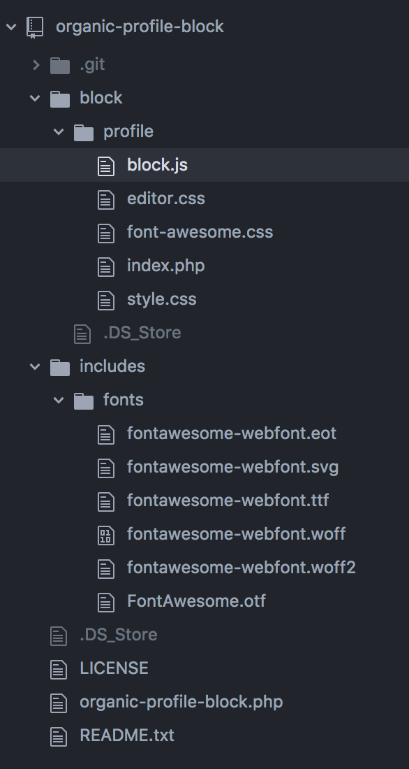Open index.php in profile folder
This screenshot has height=769, width=409.
[166, 266]
